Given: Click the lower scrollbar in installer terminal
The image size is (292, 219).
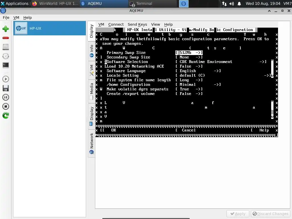Looking at the screenshot, I should click(272, 110).
